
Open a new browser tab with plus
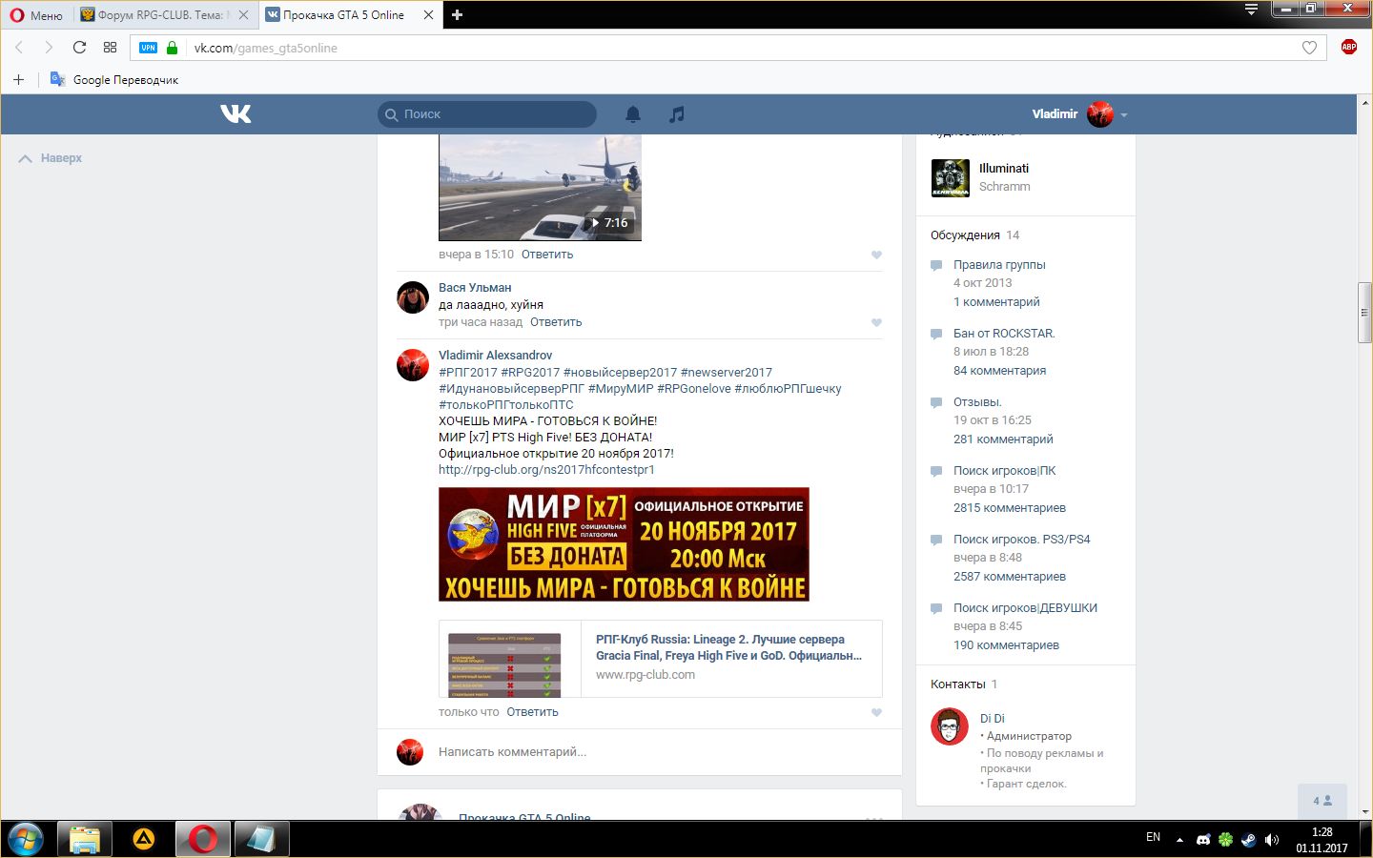(x=457, y=15)
